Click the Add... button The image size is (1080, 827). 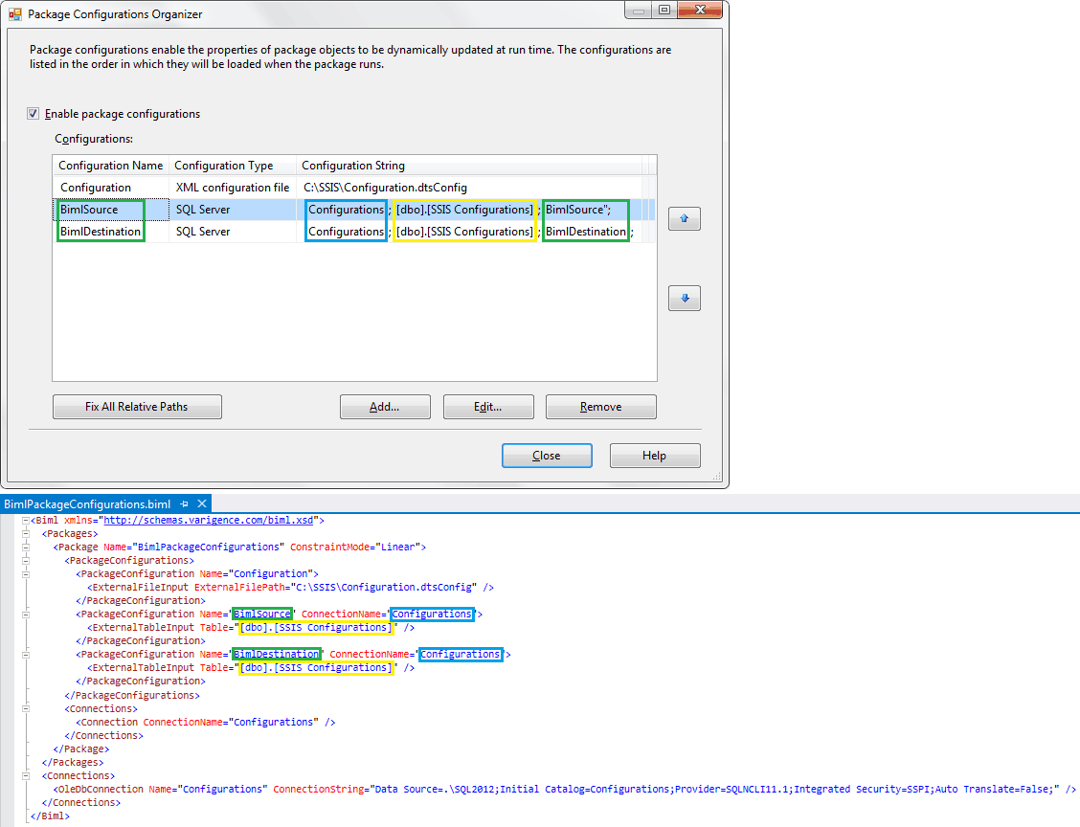click(x=385, y=407)
